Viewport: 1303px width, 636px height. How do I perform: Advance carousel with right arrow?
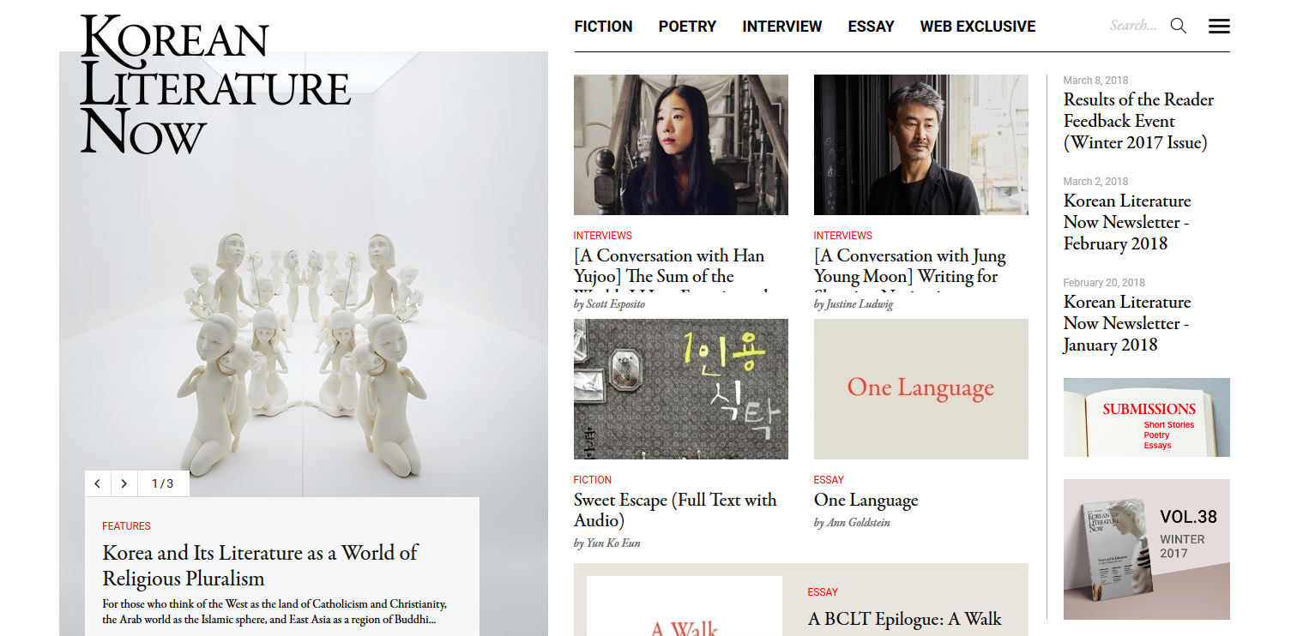pyautogui.click(x=124, y=483)
